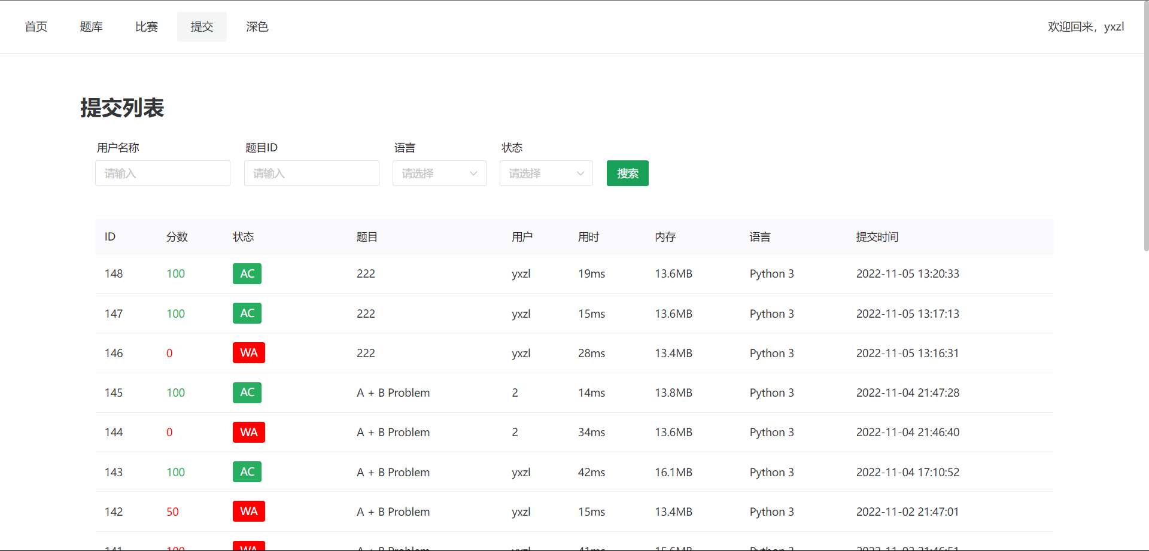Open the 状态 status filter dropdown
The image size is (1149, 551).
tap(539, 173)
